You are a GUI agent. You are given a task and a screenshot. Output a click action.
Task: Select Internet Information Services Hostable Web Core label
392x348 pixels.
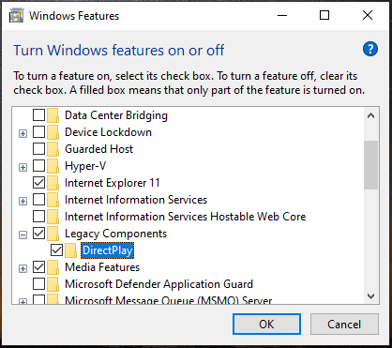pyautogui.click(x=186, y=217)
